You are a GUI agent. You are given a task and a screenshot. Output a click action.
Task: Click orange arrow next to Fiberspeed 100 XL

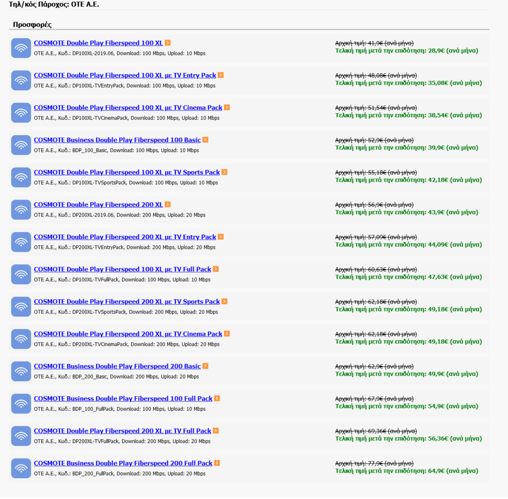[x=168, y=43]
